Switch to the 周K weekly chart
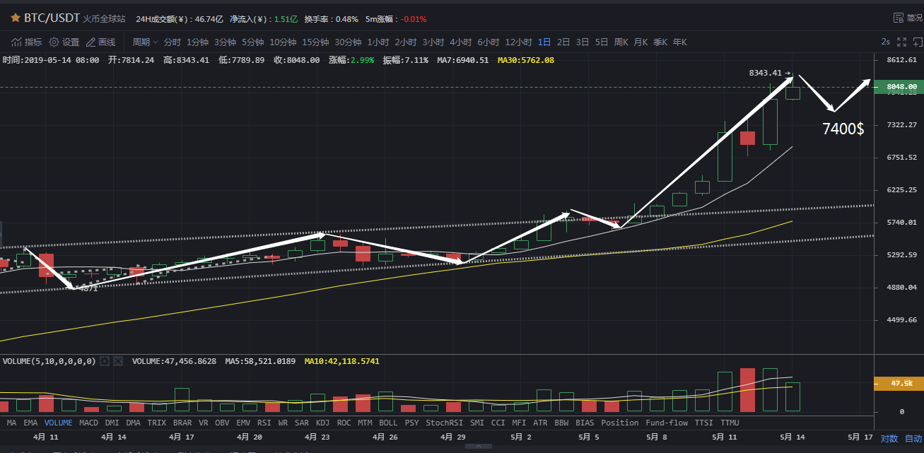Image resolution: width=924 pixels, height=453 pixels. click(x=621, y=42)
